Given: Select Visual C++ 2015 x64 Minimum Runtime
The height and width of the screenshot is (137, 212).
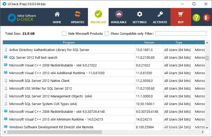Looking at the screenshot, I should click(56, 119).
